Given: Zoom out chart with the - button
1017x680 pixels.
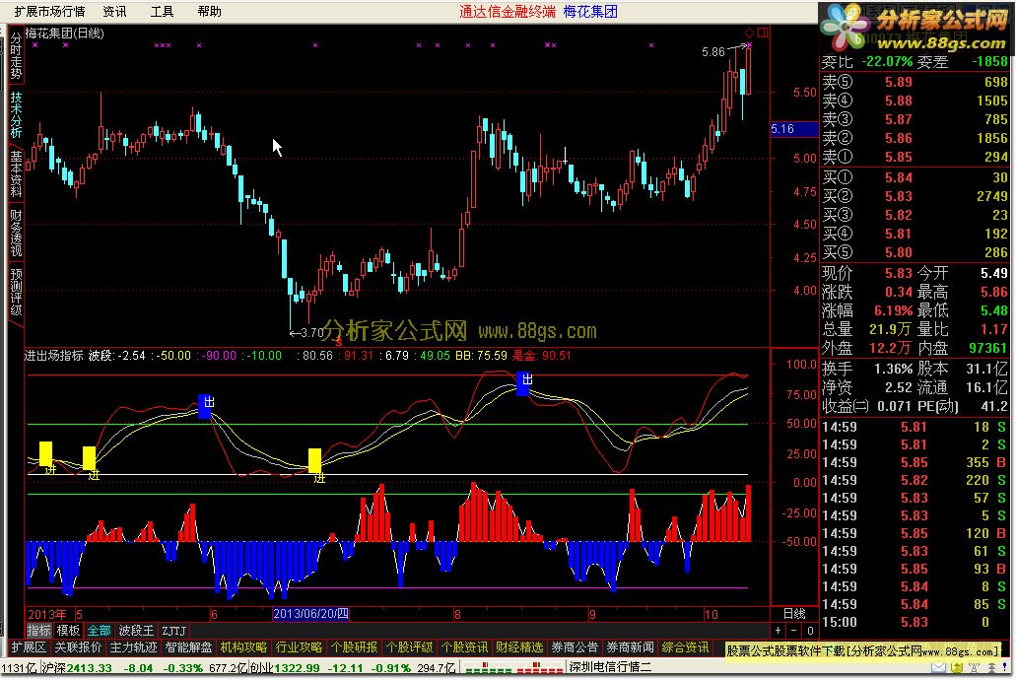Looking at the screenshot, I should tap(794, 631).
